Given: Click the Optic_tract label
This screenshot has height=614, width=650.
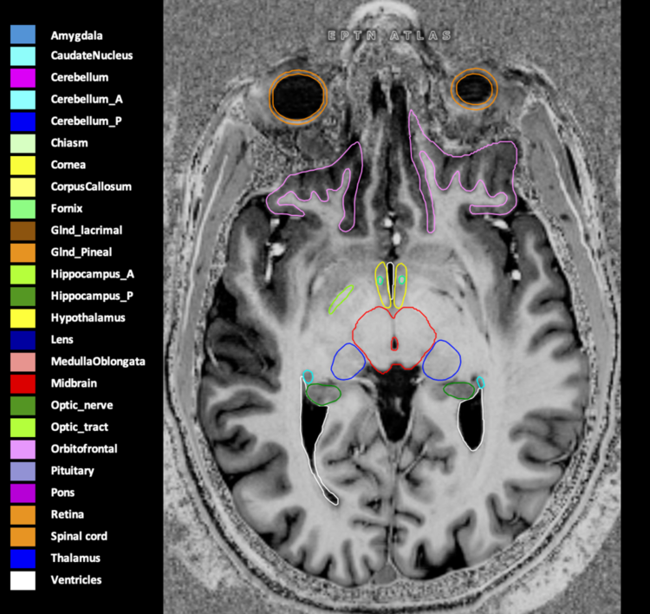Looking at the screenshot, I should 79,428.
